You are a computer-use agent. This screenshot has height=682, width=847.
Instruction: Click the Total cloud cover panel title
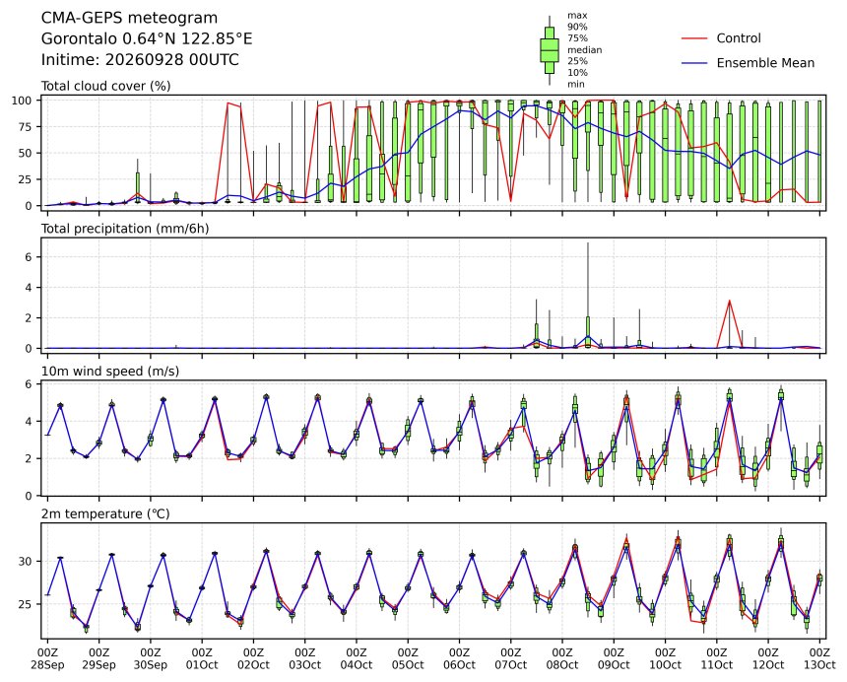point(106,86)
